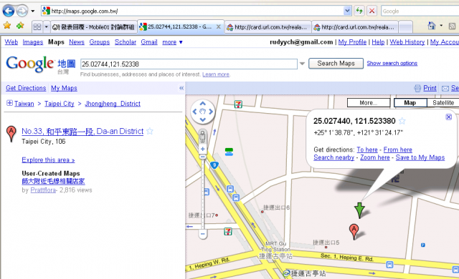Stop page loading with the red X icon
This screenshot has height=279, width=459.
(372, 11)
